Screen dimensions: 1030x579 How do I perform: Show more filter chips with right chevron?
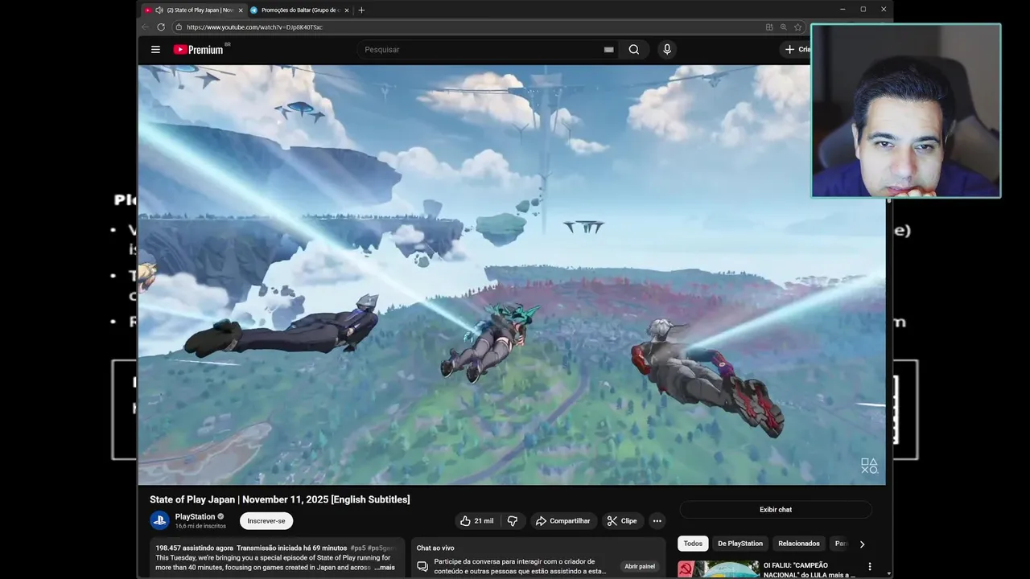(x=862, y=544)
